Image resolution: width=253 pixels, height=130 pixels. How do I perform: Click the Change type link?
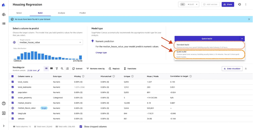pos(101,52)
